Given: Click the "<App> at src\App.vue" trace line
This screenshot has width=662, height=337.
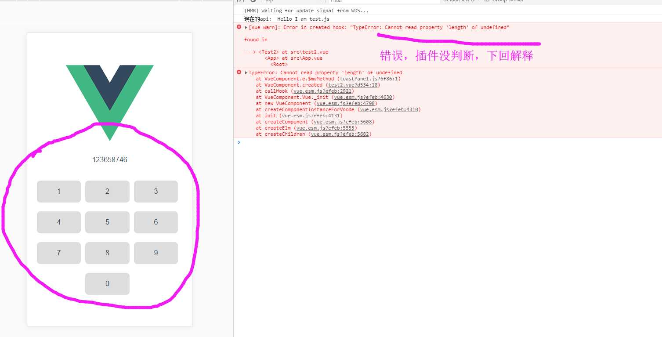Looking at the screenshot, I should [293, 58].
